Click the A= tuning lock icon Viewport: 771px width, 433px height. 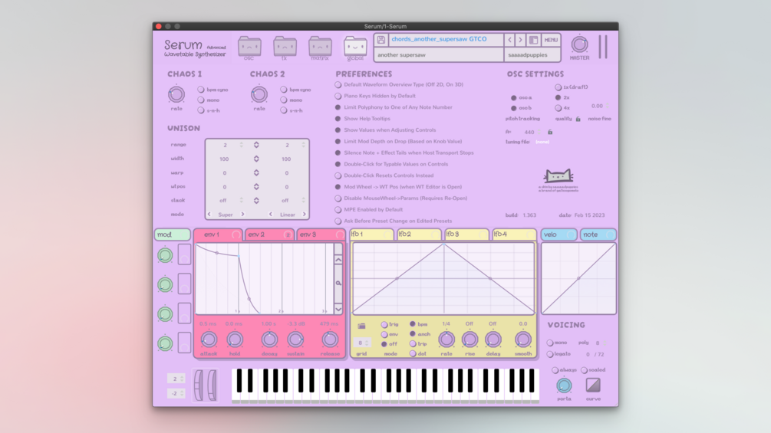550,132
